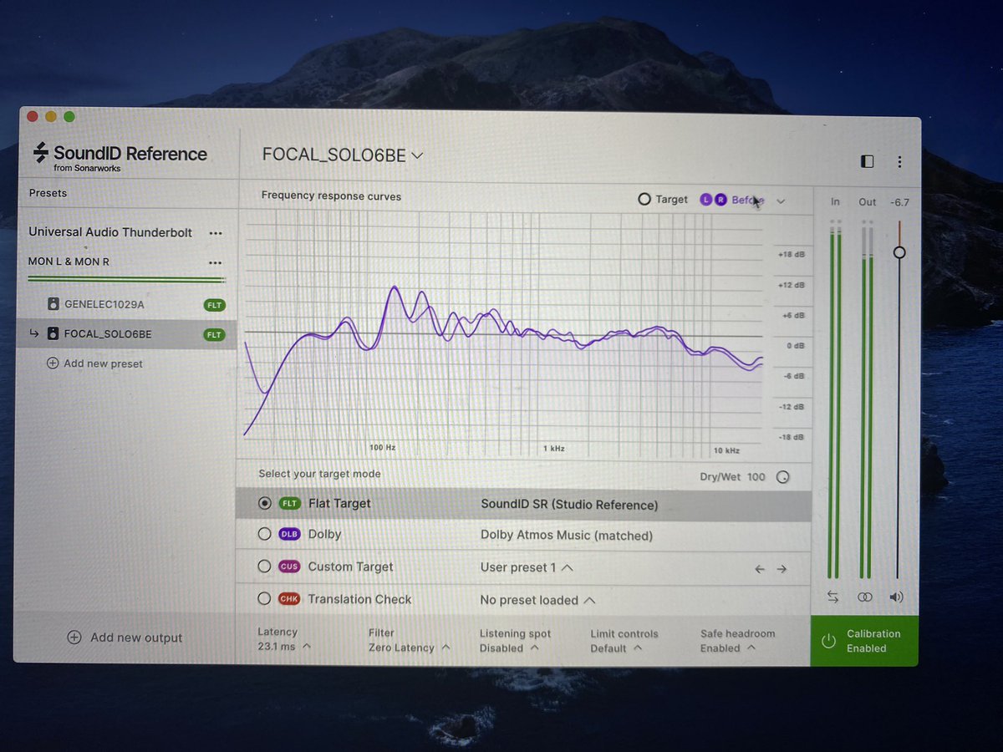Toggle the sidebar panel layout icon
The image size is (1003, 752).
coord(867,161)
